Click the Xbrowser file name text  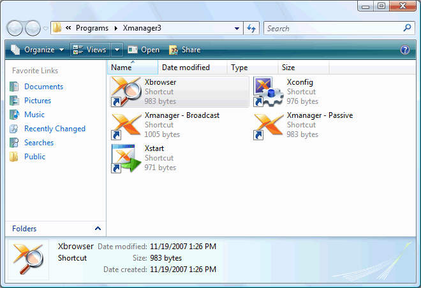click(160, 82)
